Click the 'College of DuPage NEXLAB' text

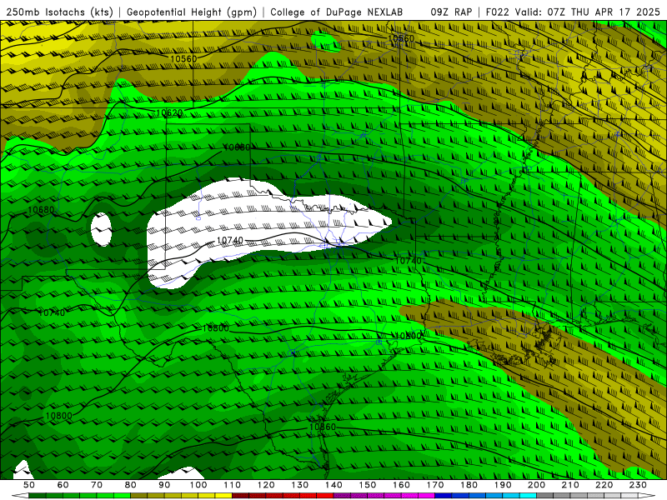[337, 12]
